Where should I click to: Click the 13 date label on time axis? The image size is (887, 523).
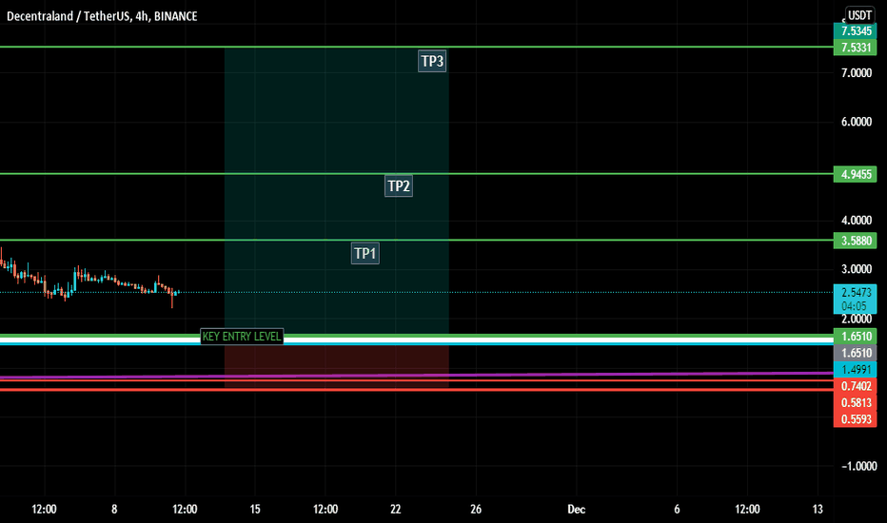818,510
